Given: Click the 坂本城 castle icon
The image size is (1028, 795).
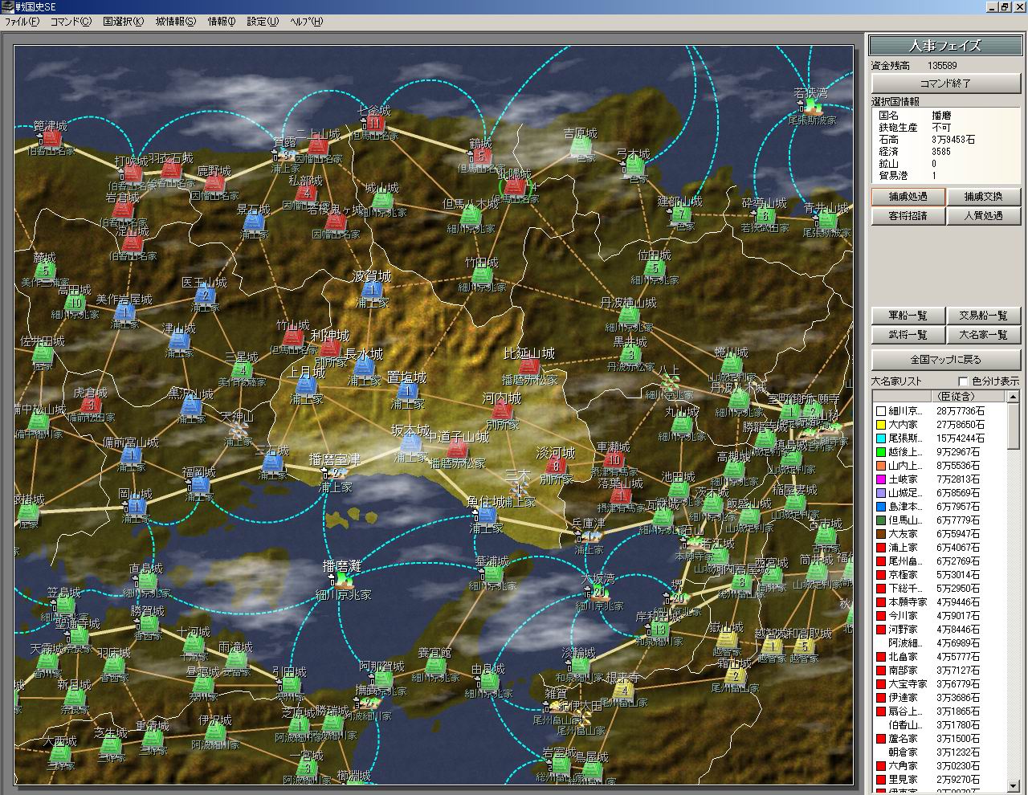Looking at the screenshot, I should pos(410,443).
